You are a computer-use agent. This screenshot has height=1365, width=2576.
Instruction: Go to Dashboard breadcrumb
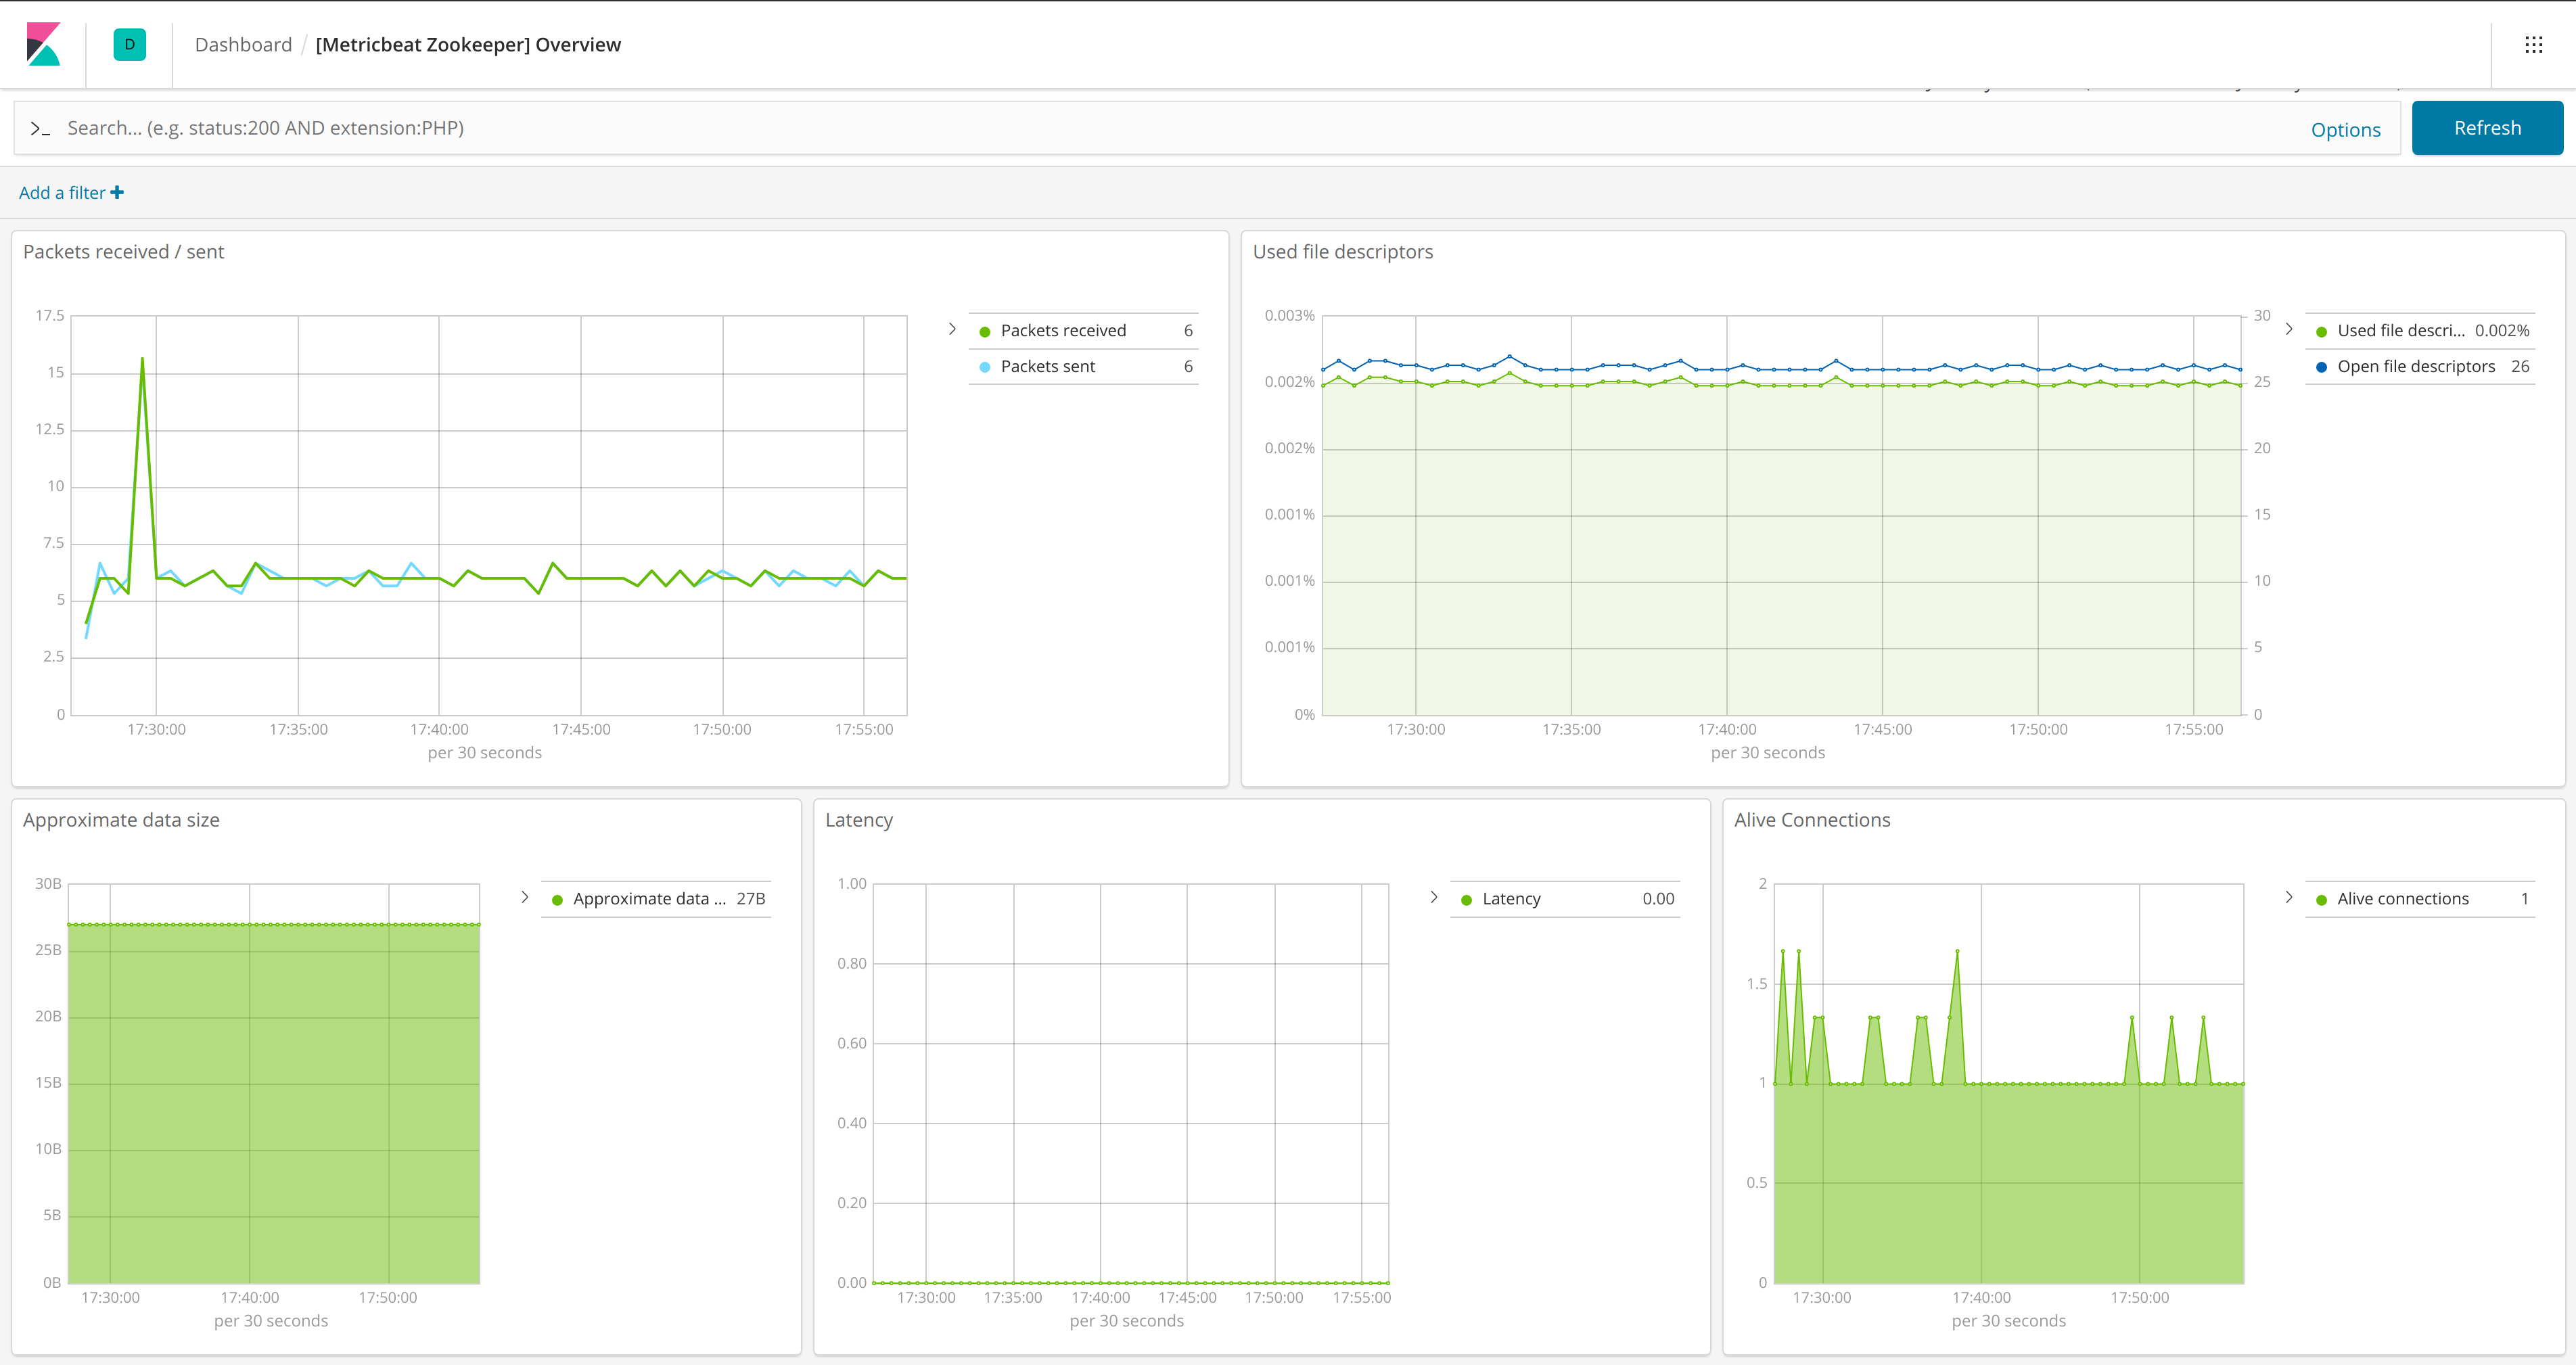click(x=243, y=45)
